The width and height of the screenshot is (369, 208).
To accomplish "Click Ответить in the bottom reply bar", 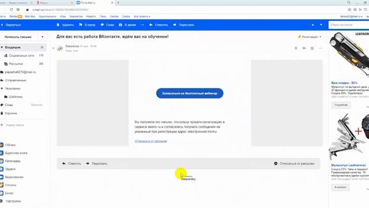I will [x=71, y=164].
